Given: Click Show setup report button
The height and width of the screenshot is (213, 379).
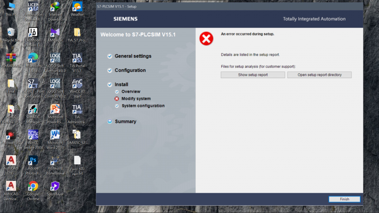Looking at the screenshot, I should 253,75.
